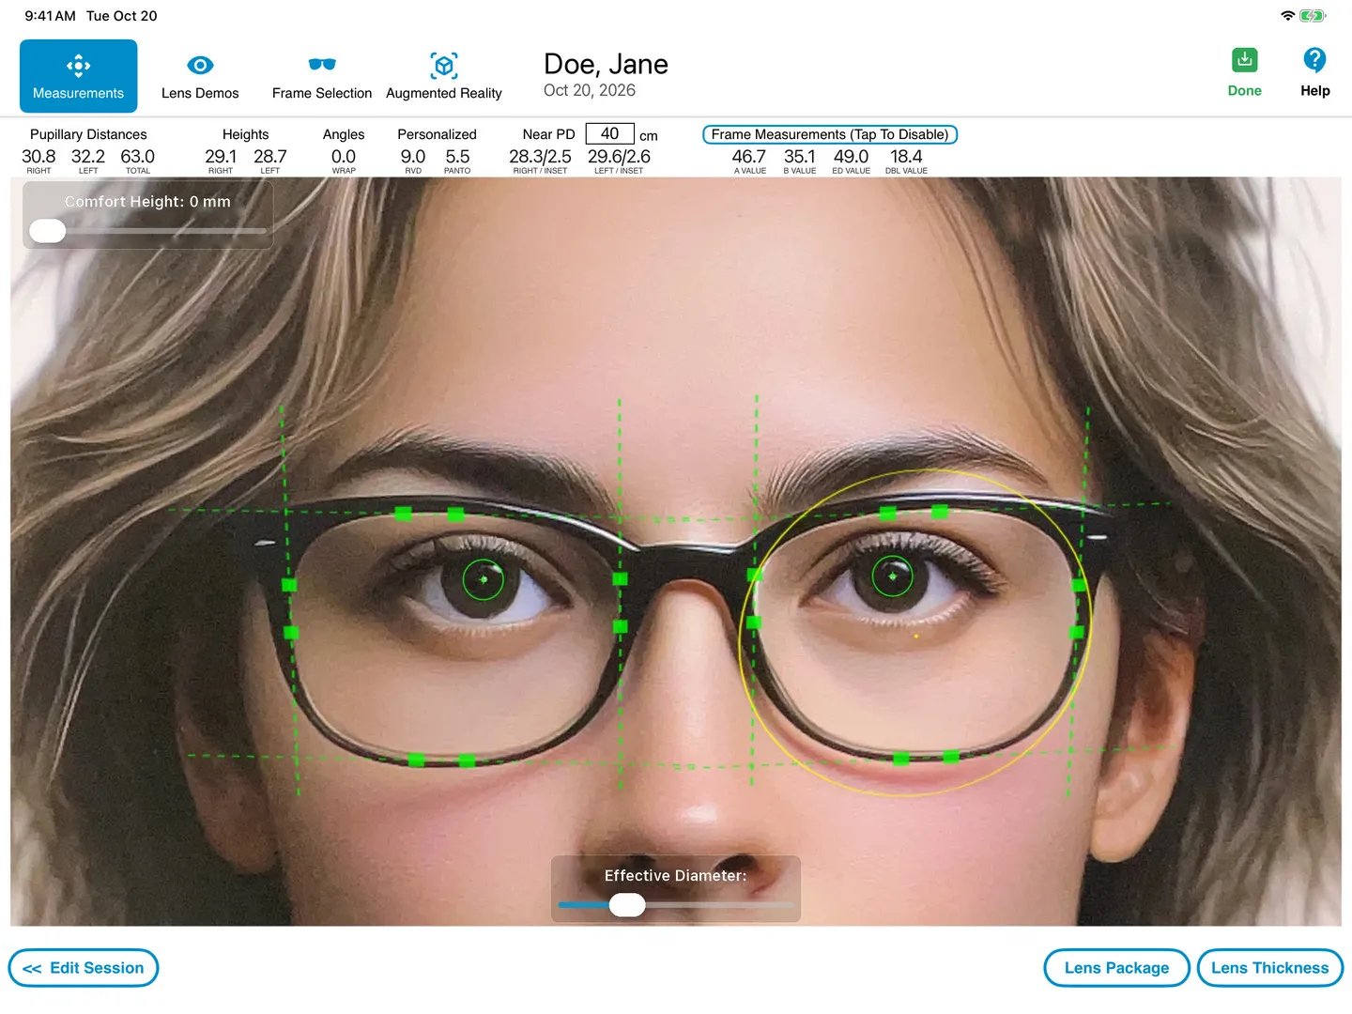Disable Frame Measurements toggle button

click(x=830, y=134)
